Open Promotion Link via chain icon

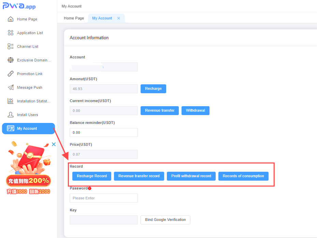pyautogui.click(x=11, y=74)
